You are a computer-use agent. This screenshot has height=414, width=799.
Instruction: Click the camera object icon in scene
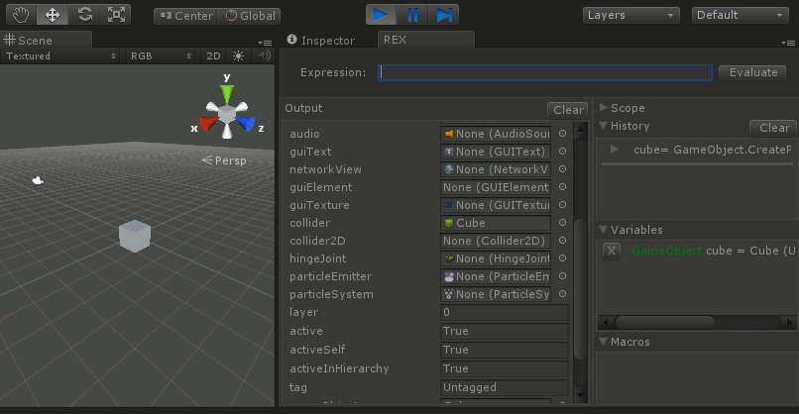pos(38,180)
